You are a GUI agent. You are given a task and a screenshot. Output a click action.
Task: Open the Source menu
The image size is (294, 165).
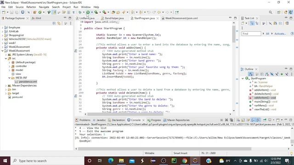[x=19, y=7]
